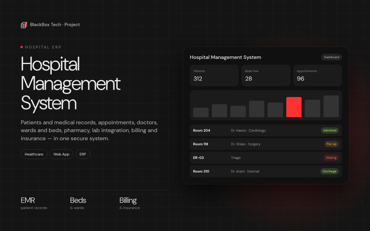Click the EMR patient records feature
The width and height of the screenshot is (370, 231).
pyautogui.click(x=34, y=203)
